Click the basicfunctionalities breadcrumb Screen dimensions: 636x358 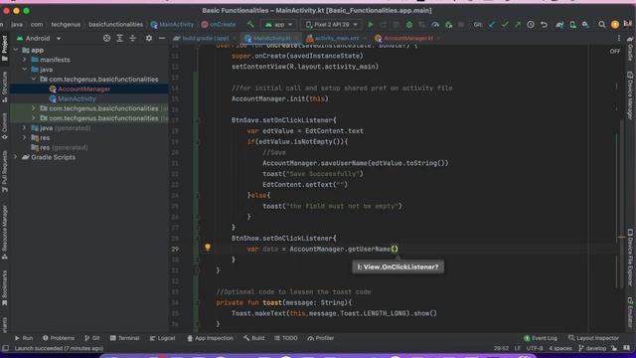[116, 25]
